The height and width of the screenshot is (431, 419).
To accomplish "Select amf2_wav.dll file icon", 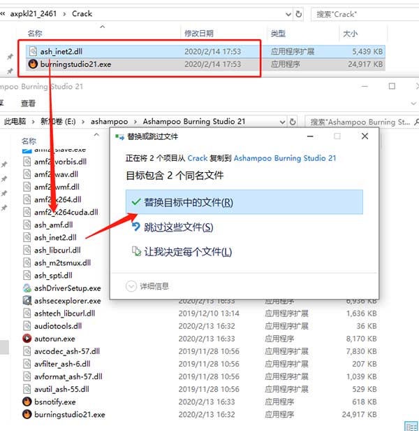I will click(x=27, y=174).
